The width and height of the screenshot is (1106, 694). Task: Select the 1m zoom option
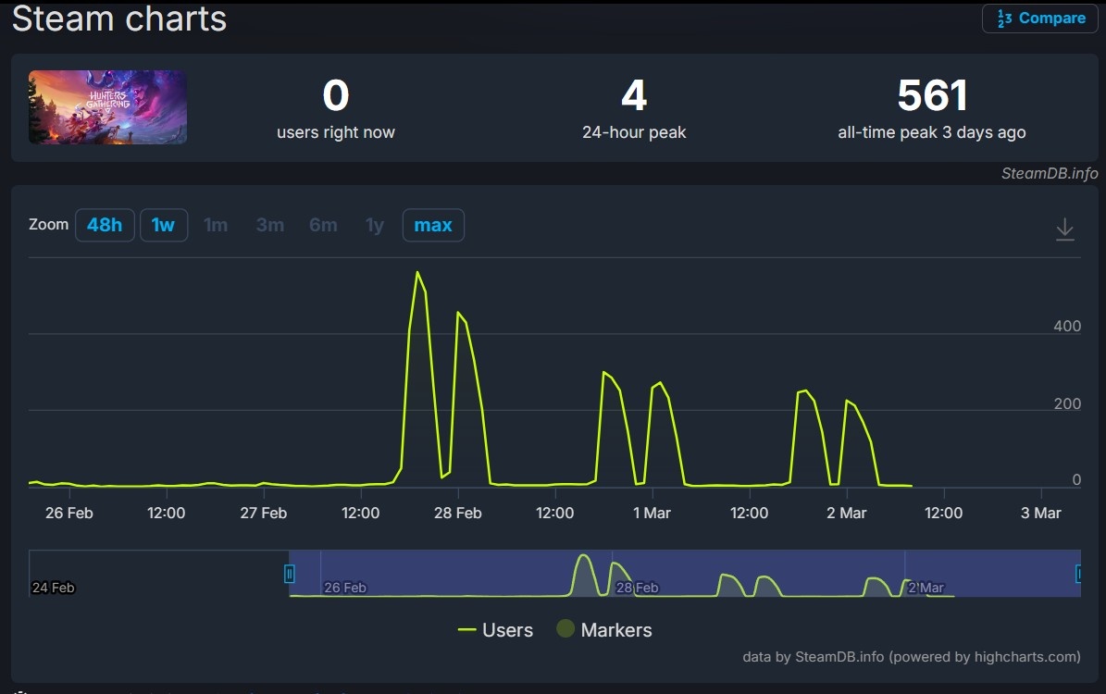(216, 225)
